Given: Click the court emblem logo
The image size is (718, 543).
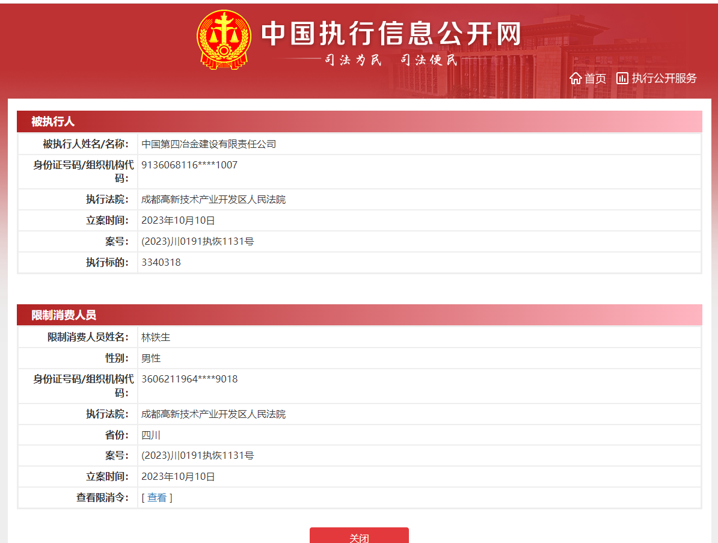Looking at the screenshot, I should 223,40.
